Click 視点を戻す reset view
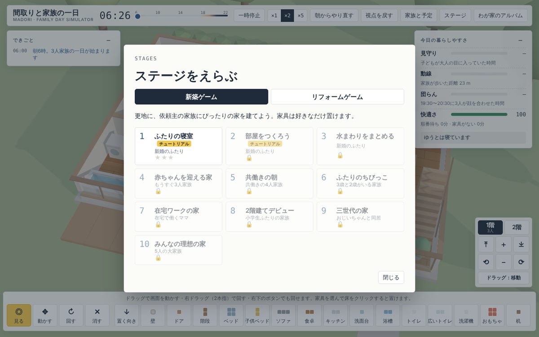Screen dimensions: 539x337 click(x=379, y=16)
